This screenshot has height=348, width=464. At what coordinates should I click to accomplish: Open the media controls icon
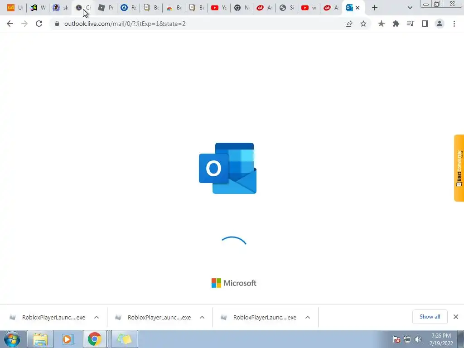[411, 24]
